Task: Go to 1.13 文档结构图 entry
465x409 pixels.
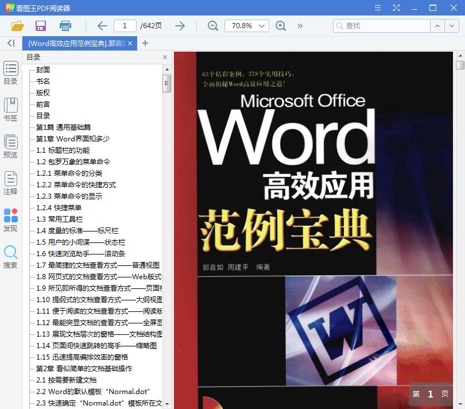Action: [99, 334]
